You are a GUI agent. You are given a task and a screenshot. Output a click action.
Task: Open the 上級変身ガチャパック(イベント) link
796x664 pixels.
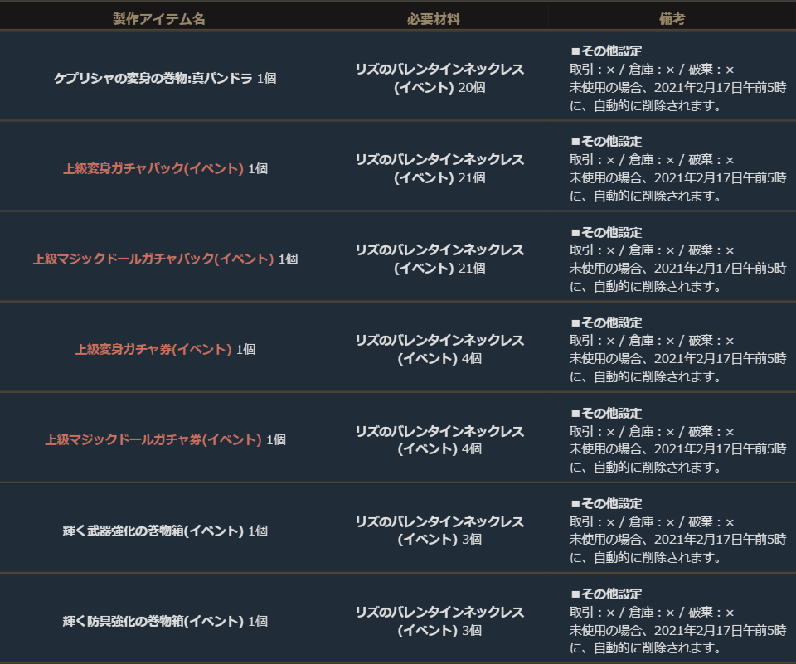[x=153, y=168]
